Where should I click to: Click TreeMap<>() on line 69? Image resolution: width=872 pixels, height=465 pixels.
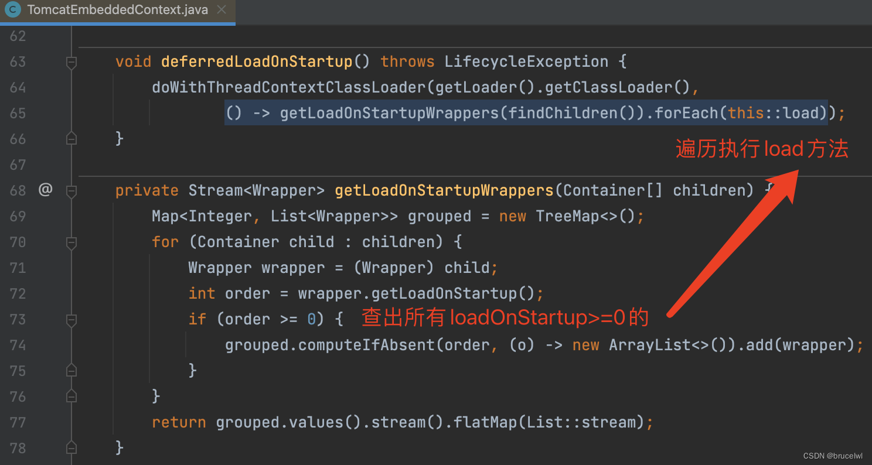click(x=585, y=216)
